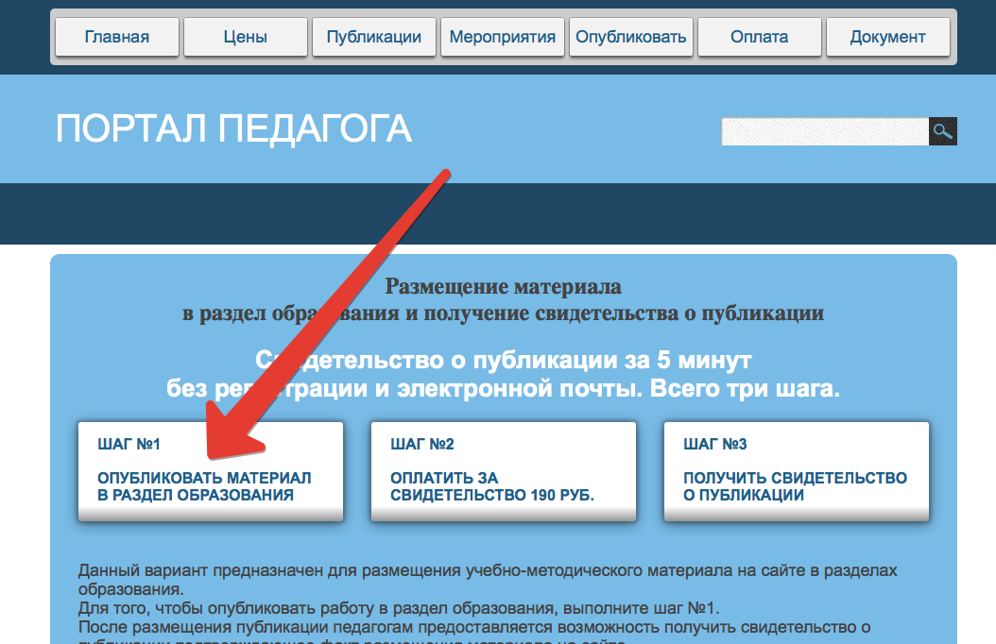Click the Размещение материала heading
The width and height of the screenshot is (996, 644).
point(503,287)
